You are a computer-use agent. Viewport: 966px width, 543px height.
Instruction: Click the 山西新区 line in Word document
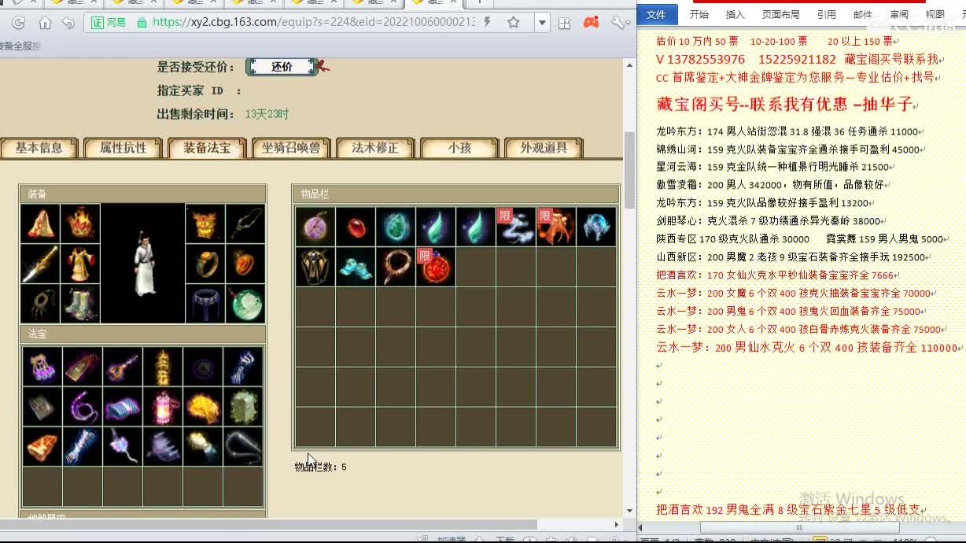[793, 257]
